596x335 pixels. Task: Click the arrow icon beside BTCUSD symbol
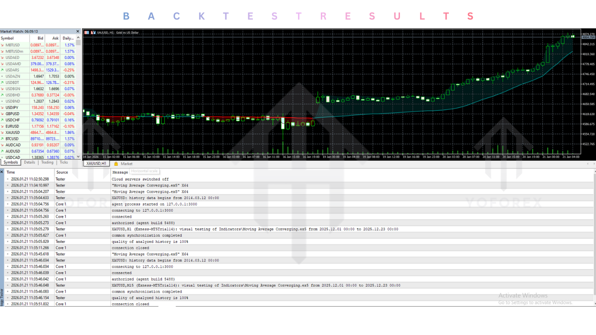(3, 139)
